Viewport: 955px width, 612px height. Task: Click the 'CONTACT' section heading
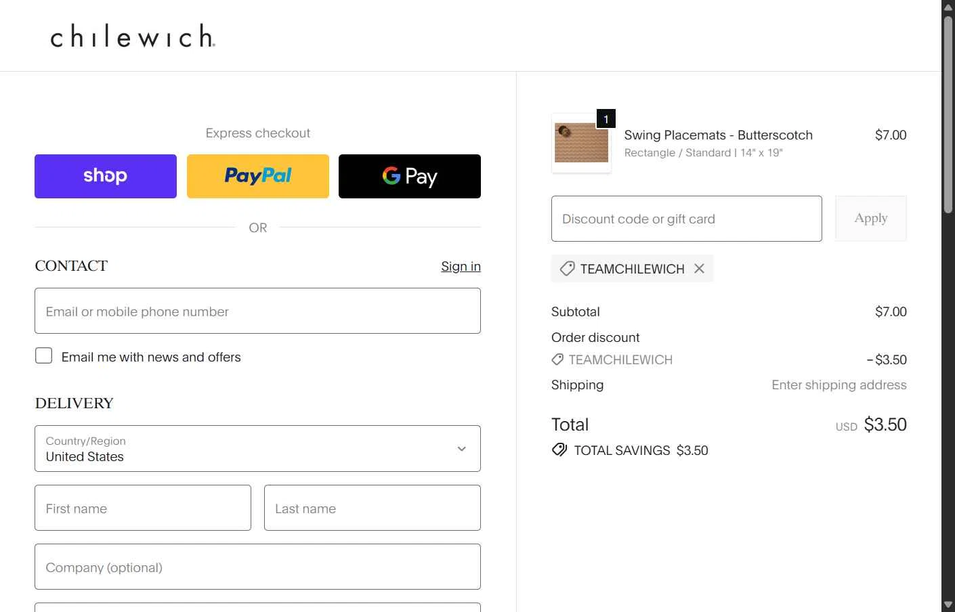point(71,265)
